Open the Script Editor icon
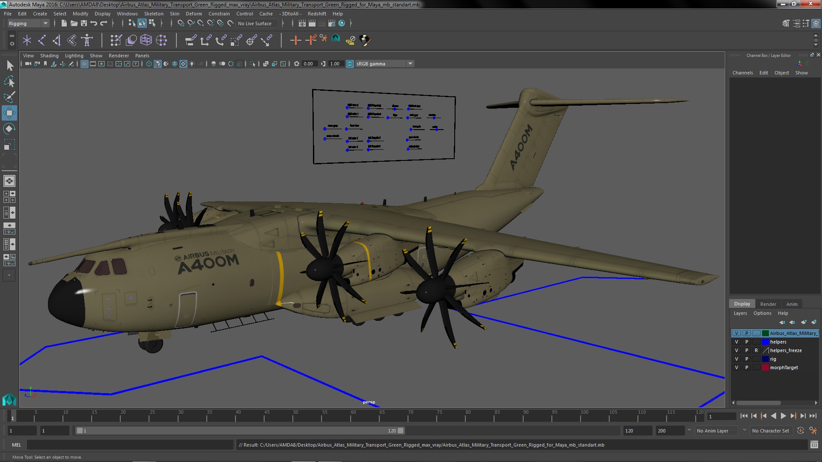This screenshot has width=822, height=462. pyautogui.click(x=814, y=445)
